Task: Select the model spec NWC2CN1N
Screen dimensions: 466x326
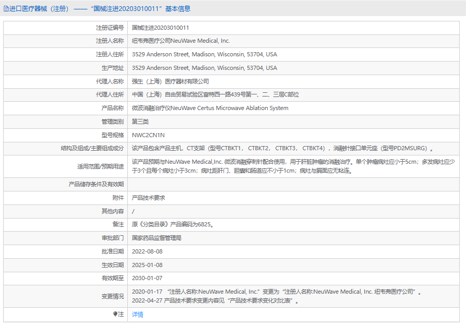Action: click(x=148, y=135)
